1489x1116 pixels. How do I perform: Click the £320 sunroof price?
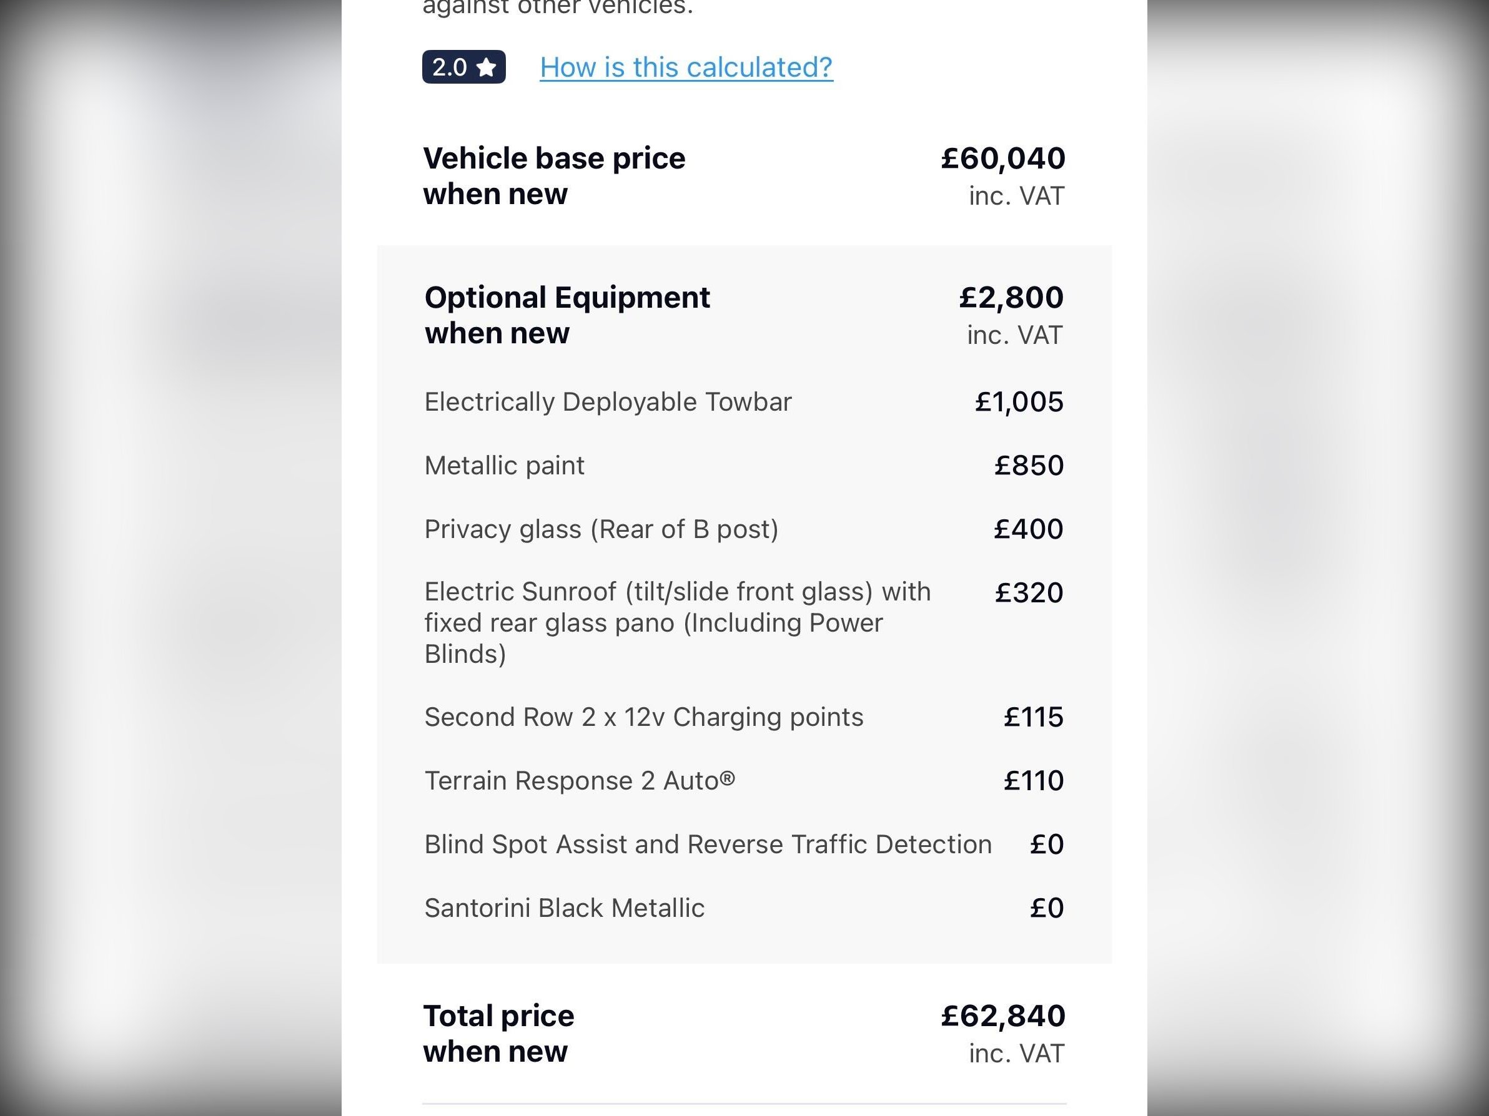tap(1028, 593)
